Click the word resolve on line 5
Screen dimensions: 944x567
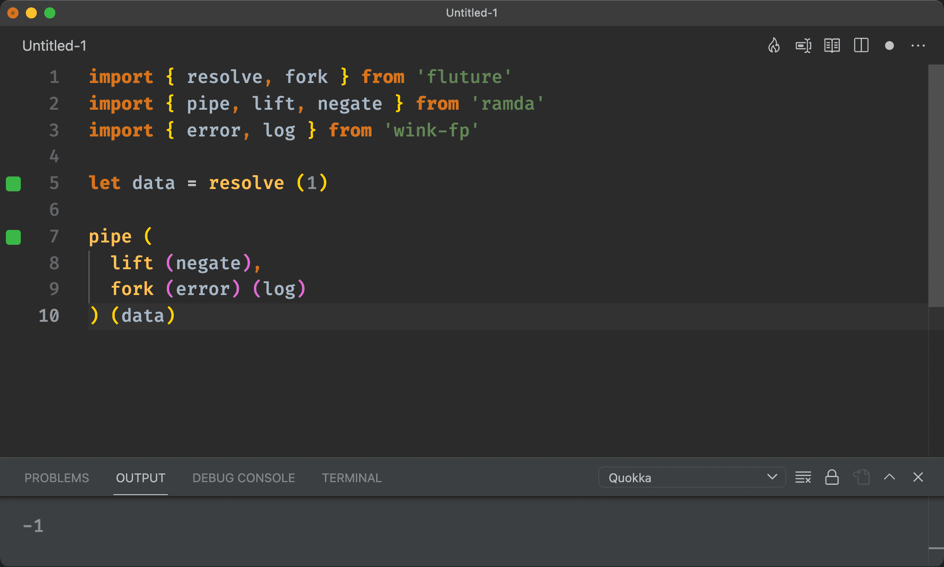(247, 183)
